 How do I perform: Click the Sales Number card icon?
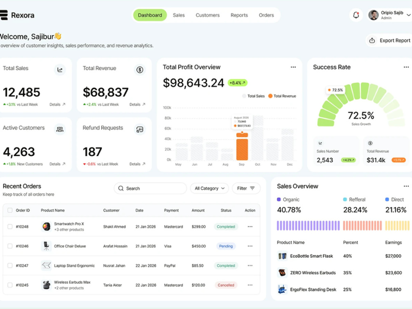[x=320, y=143]
